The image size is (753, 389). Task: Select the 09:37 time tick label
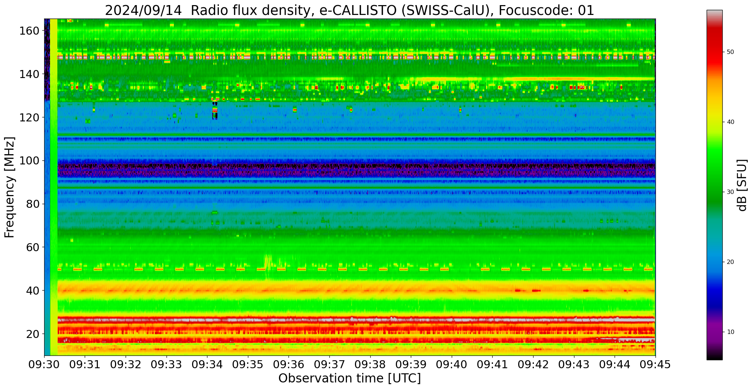[x=329, y=365]
